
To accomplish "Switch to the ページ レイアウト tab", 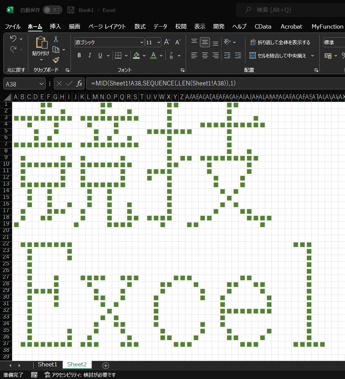I will point(107,26).
